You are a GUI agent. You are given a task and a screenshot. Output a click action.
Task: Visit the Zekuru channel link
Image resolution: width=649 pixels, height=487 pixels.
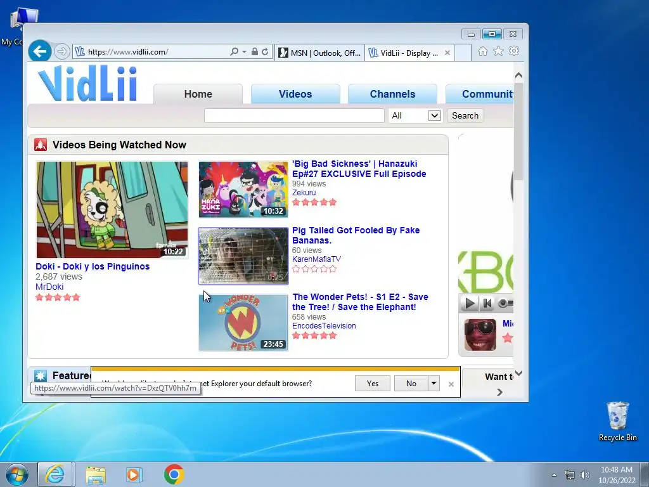point(304,193)
